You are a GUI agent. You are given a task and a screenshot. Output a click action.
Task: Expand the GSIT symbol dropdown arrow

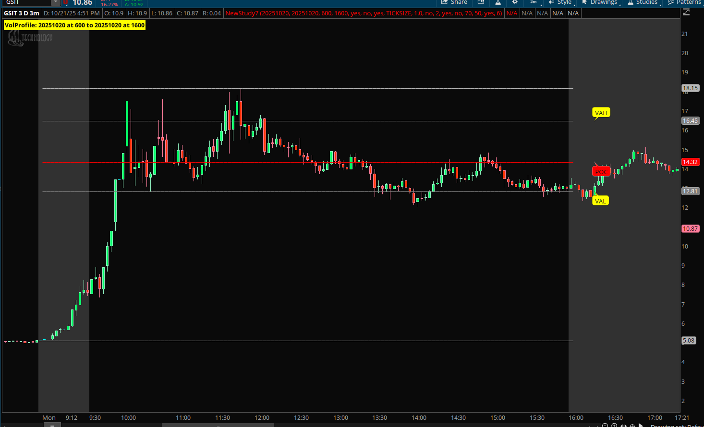click(x=56, y=2)
